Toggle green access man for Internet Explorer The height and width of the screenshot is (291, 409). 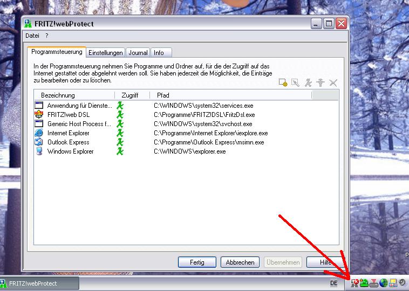[x=120, y=133]
